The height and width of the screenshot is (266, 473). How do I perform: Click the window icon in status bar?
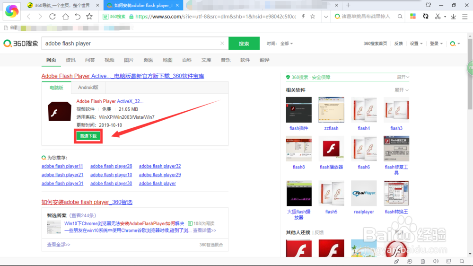[449, 261]
